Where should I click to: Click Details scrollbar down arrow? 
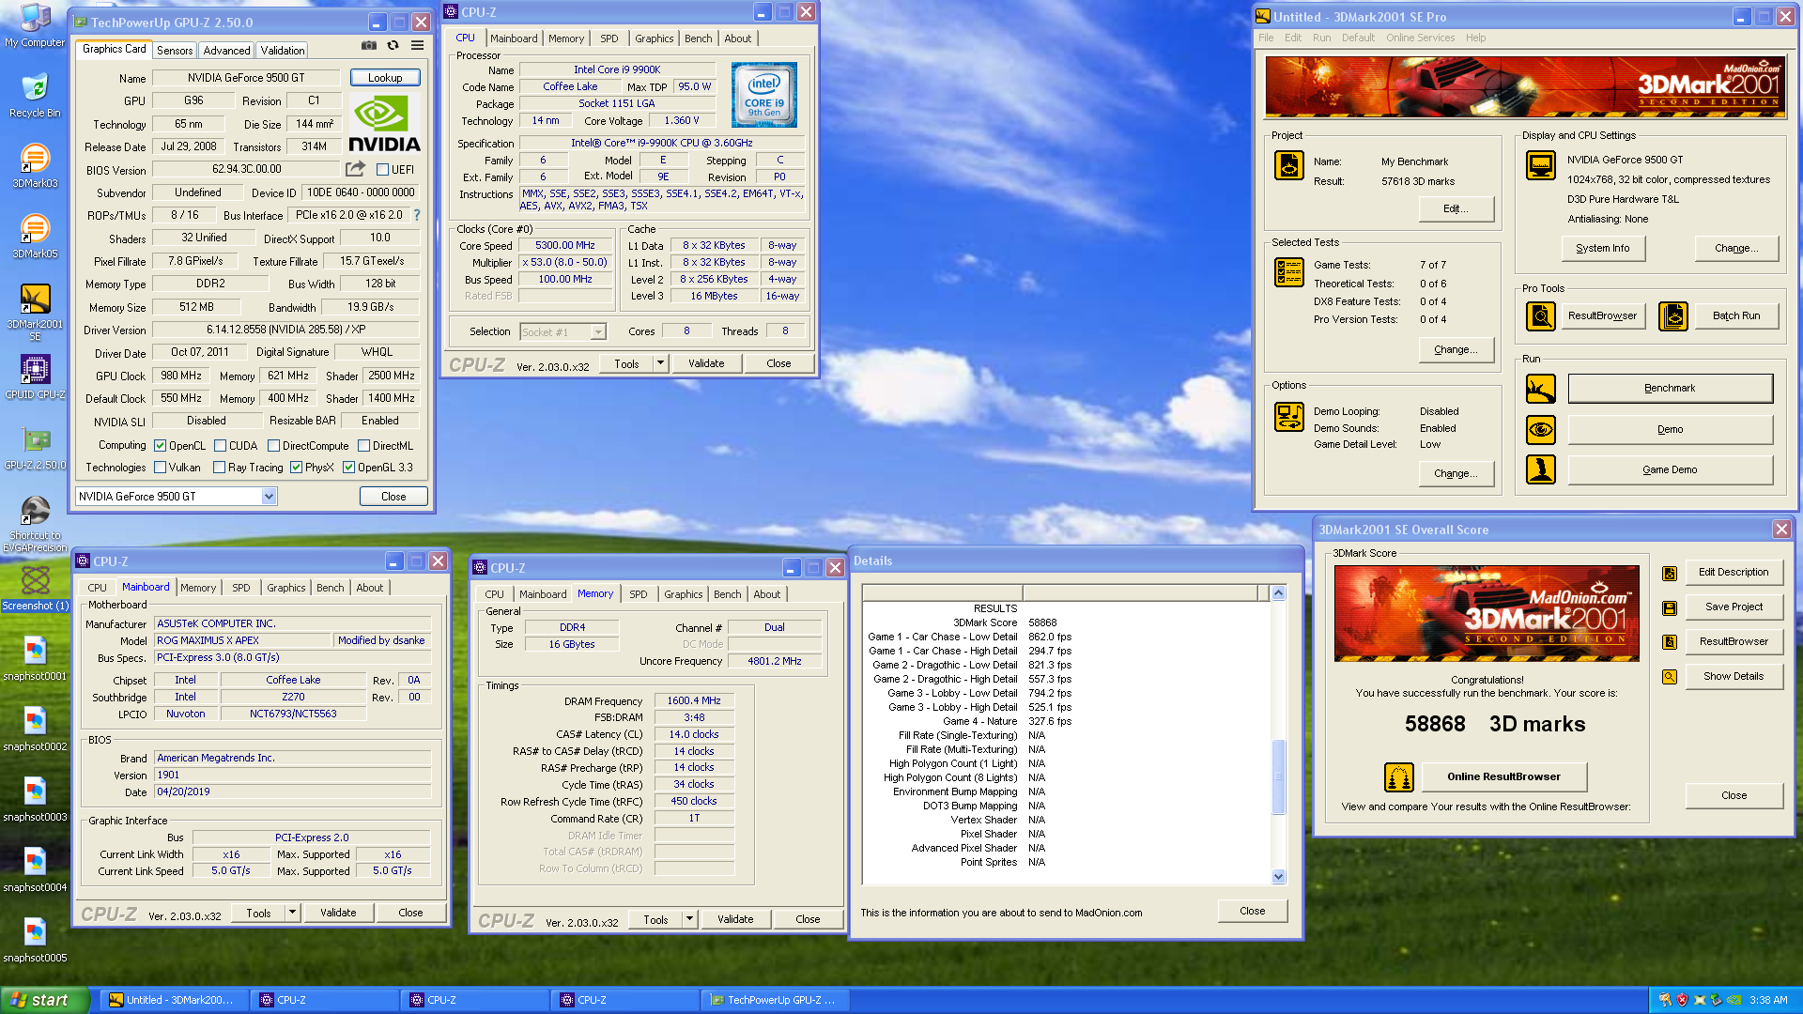(1278, 876)
